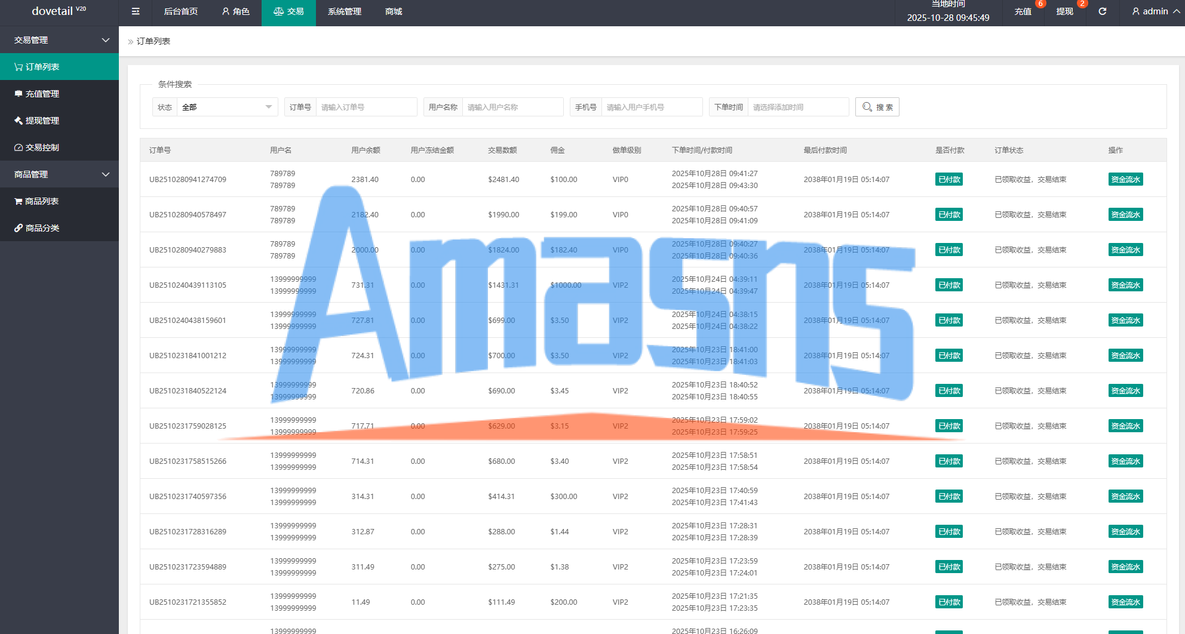Open 商品列表 in the sidebar
The width and height of the screenshot is (1185, 634).
(x=59, y=201)
